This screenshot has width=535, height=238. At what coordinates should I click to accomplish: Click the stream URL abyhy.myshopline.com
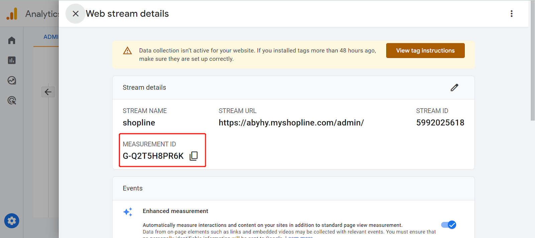tap(291, 123)
